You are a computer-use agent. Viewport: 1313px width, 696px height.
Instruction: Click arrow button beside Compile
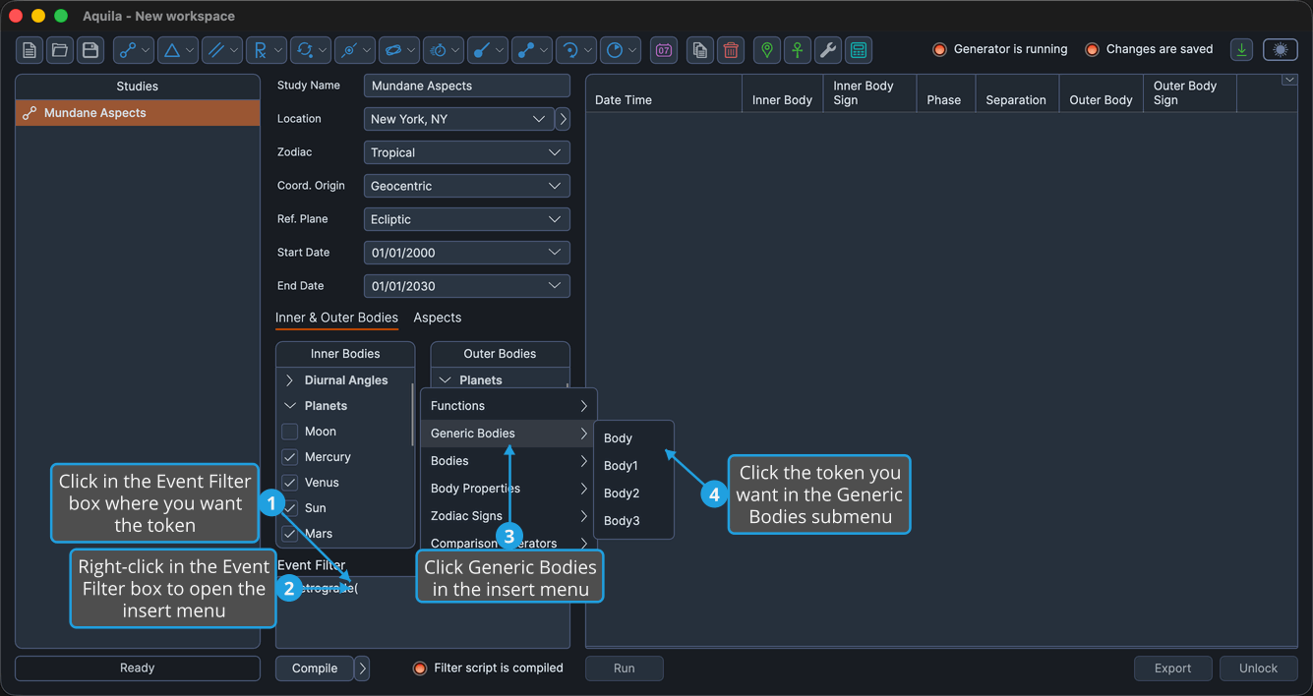[362, 668]
